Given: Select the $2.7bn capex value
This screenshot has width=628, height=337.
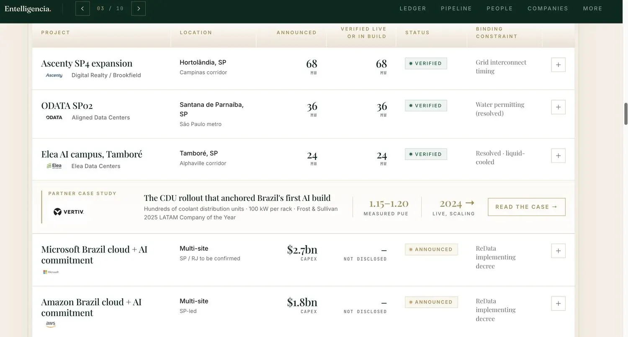Looking at the screenshot, I should tap(302, 250).
